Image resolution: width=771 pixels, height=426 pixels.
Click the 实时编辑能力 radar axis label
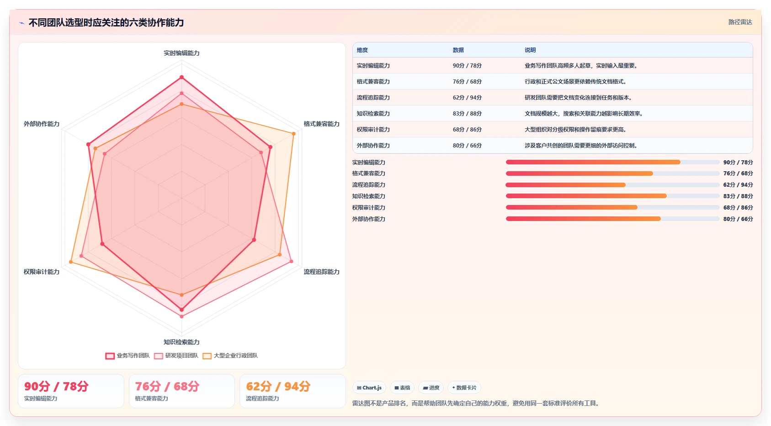[181, 53]
